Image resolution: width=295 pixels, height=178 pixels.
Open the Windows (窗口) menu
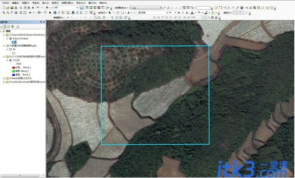point(93,3)
